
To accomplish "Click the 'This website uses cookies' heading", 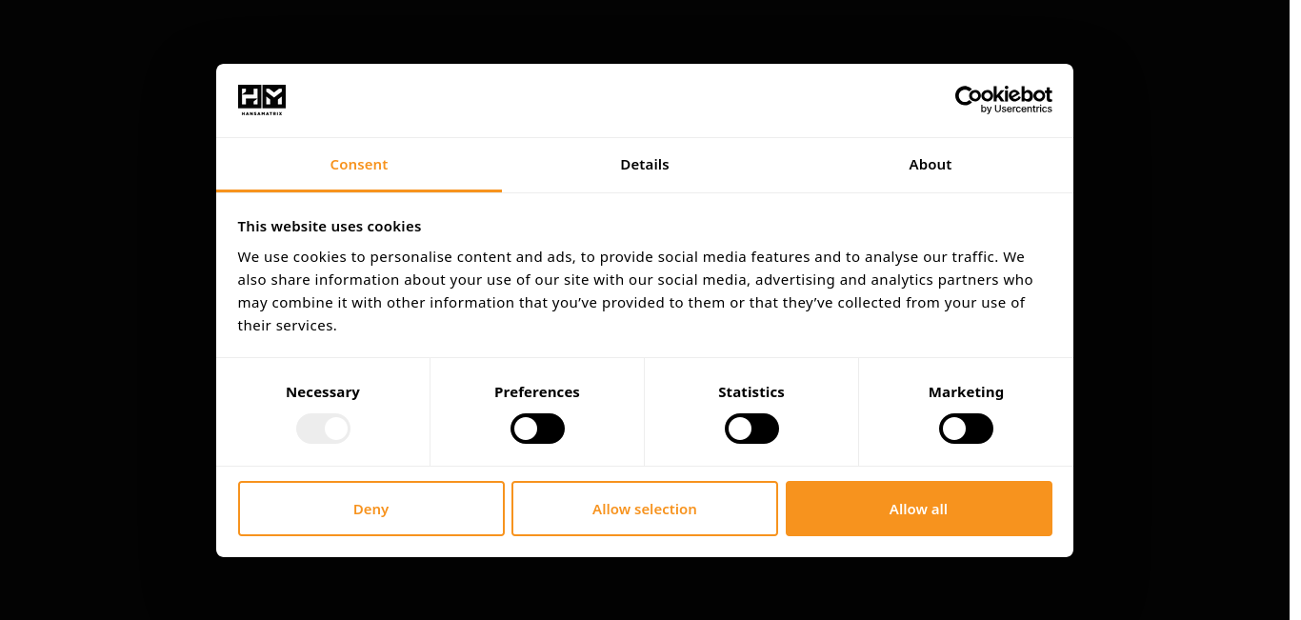I will [x=330, y=227].
